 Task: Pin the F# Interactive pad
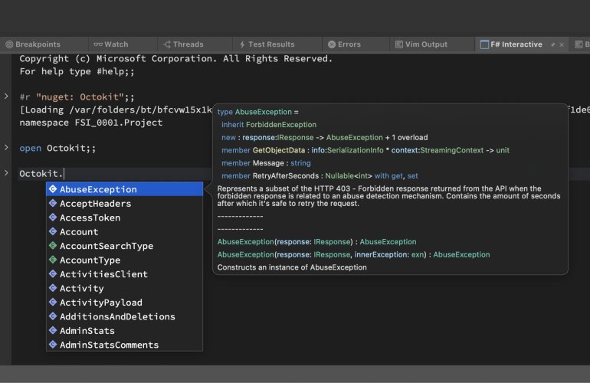click(553, 44)
